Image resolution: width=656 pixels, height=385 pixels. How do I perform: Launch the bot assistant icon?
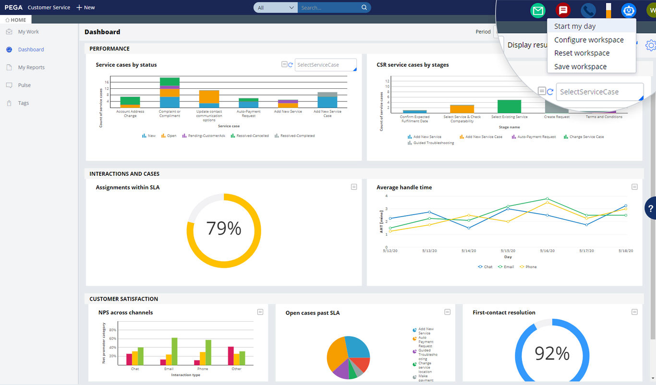pyautogui.click(x=629, y=10)
